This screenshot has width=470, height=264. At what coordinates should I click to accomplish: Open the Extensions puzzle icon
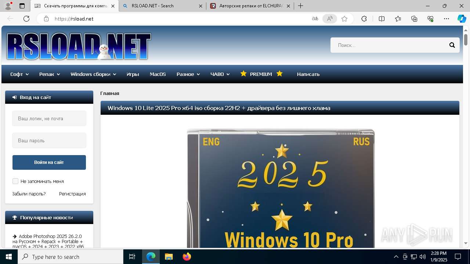(x=364, y=19)
